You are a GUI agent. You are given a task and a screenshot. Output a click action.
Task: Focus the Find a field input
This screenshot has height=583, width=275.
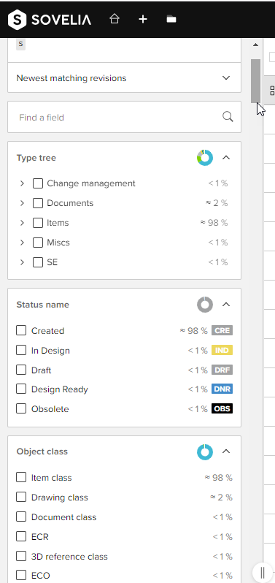click(x=119, y=118)
